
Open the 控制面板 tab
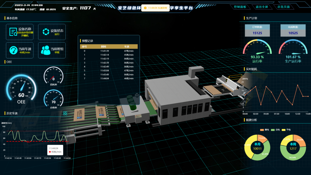[240, 7]
